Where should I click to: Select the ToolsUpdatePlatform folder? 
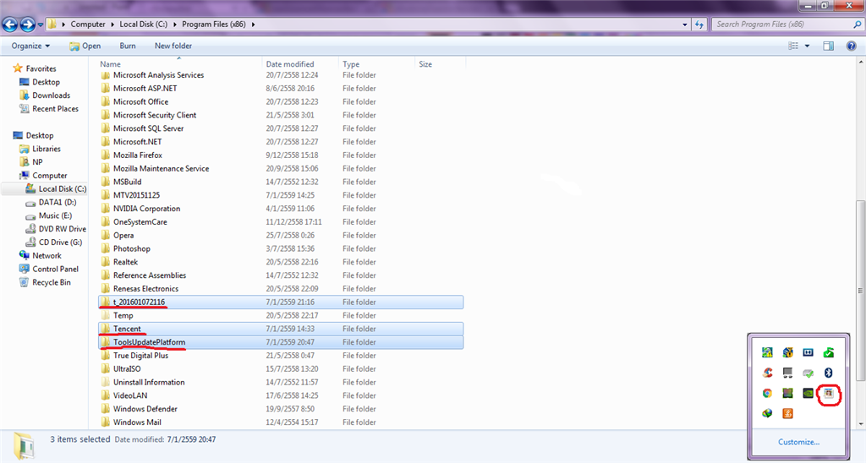[281, 342]
